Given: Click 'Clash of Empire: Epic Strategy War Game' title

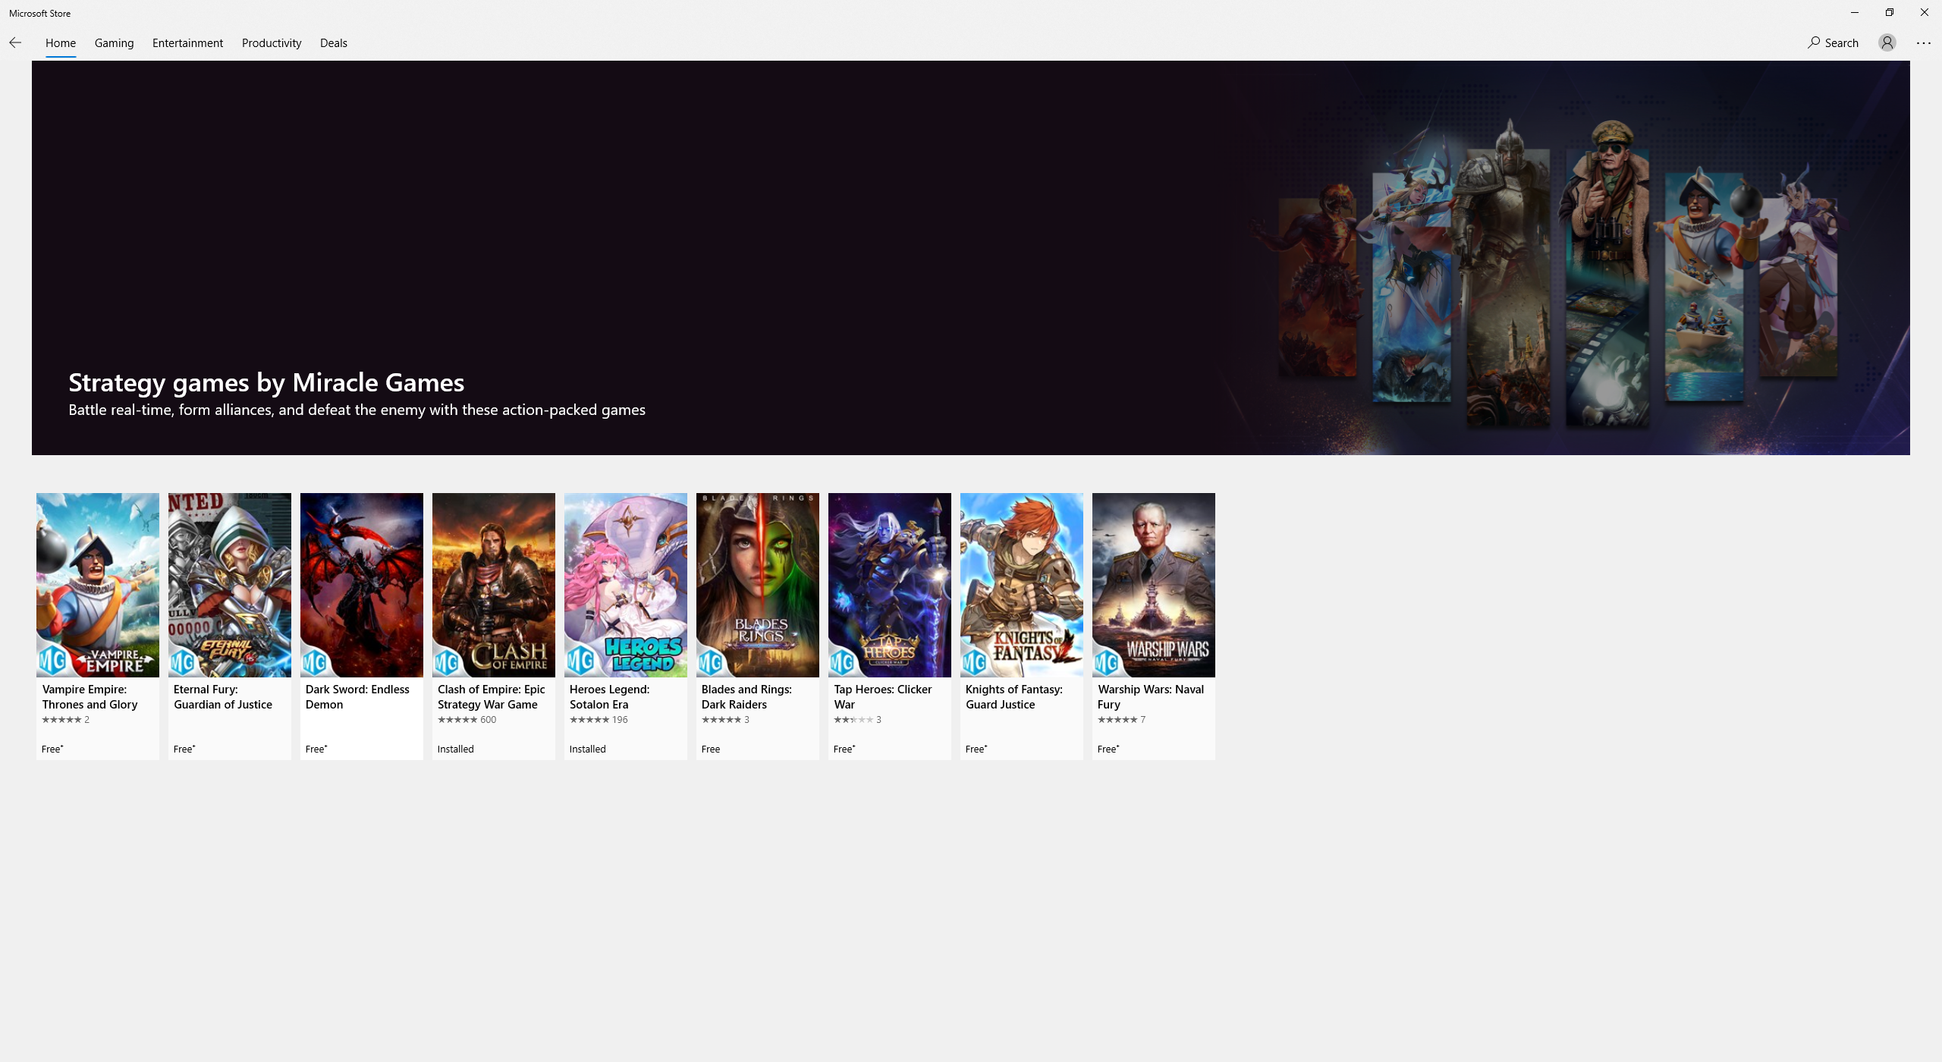Looking at the screenshot, I should point(492,696).
